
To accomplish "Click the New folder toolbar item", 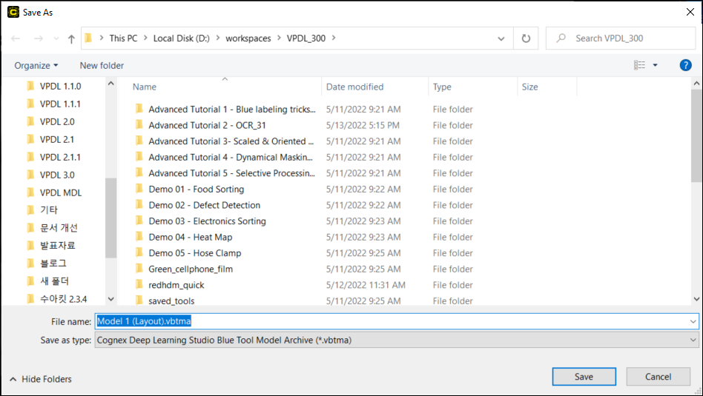I will click(102, 65).
